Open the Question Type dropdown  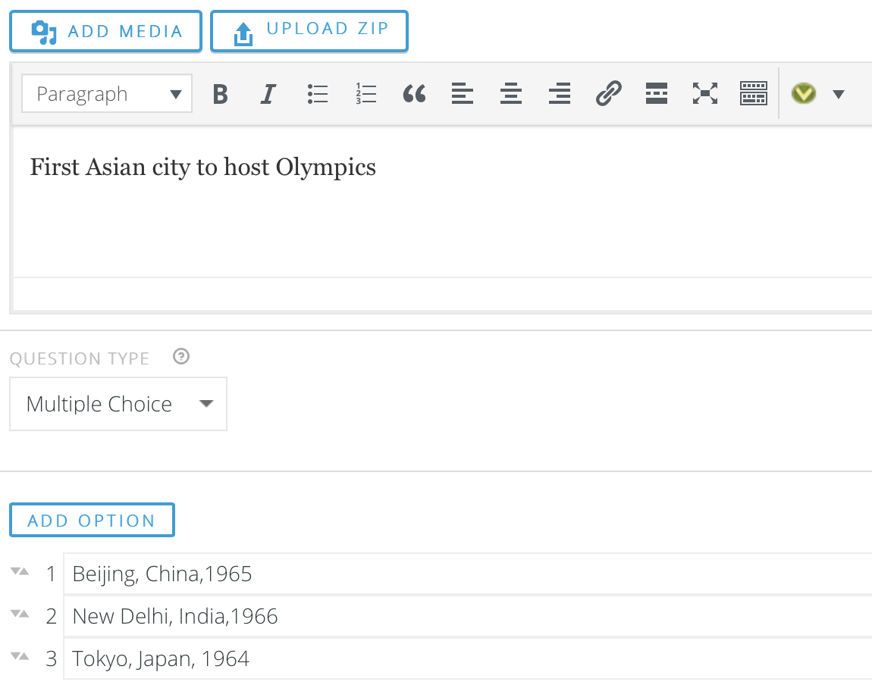[x=118, y=403]
